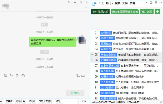Select the 淘宝客服通用话术模板 category
The image size is (163, 104).
(125, 12)
